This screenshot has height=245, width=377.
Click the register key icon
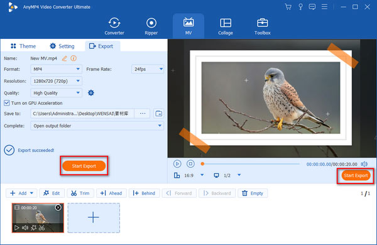[300, 7]
